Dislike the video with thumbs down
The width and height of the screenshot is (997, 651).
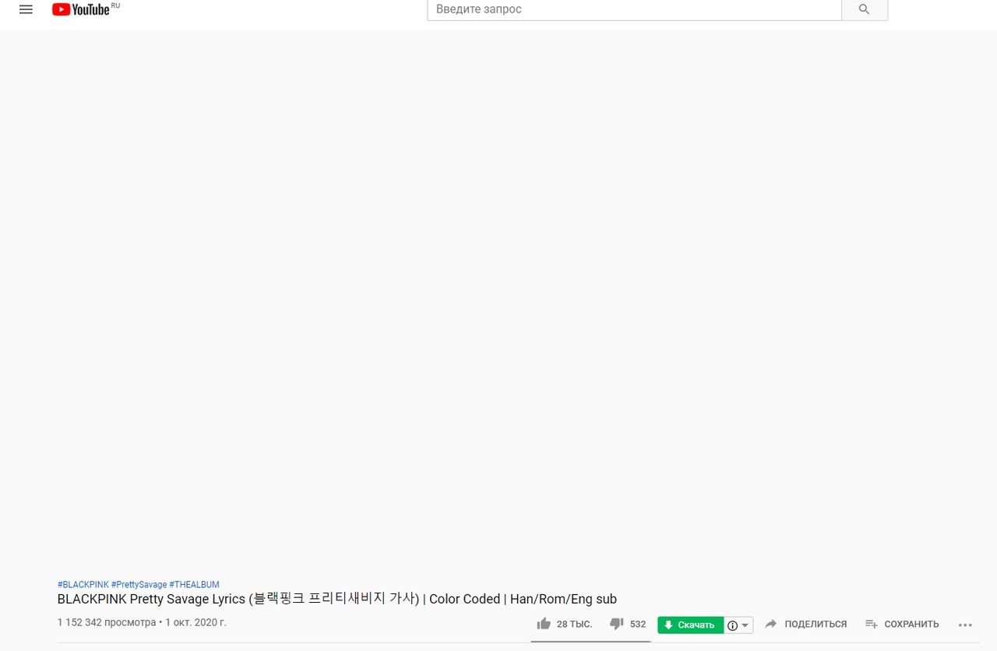point(617,624)
